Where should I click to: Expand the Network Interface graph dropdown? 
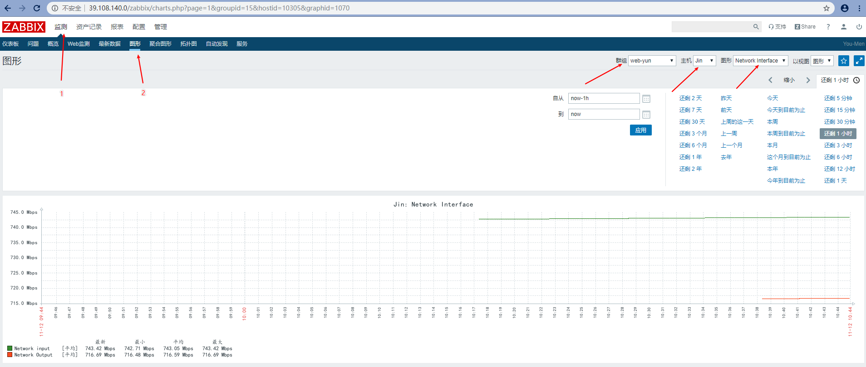click(x=760, y=61)
